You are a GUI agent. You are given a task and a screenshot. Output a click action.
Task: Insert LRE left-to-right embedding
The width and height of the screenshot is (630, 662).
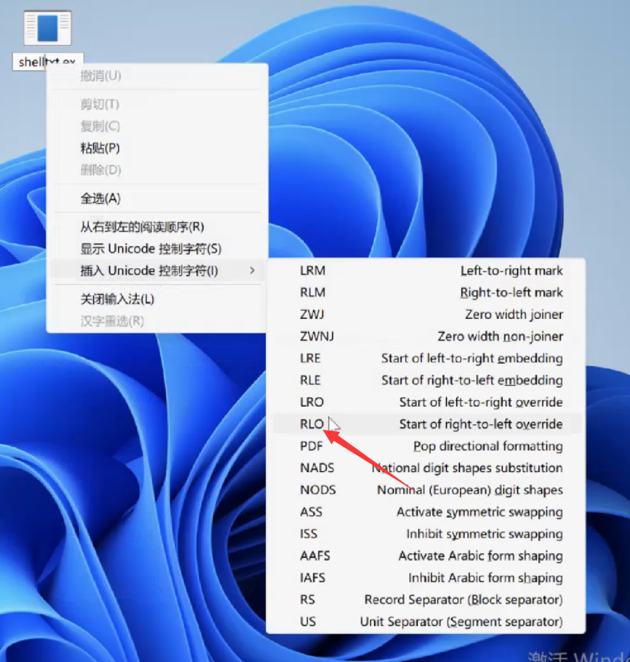pyautogui.click(x=427, y=358)
